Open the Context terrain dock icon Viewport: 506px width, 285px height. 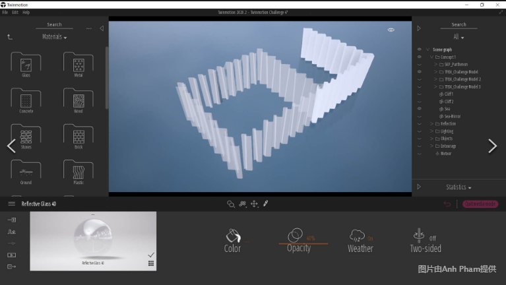(x=12, y=232)
